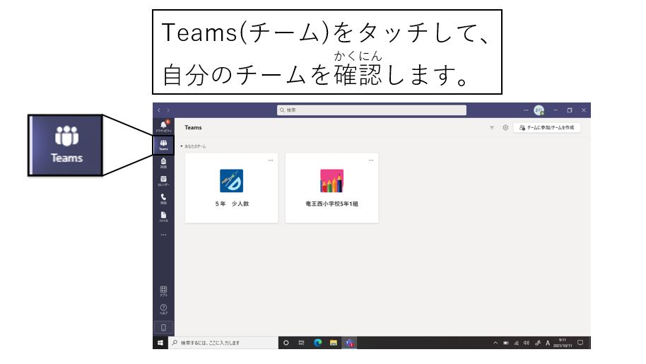Image resolution: width=646 pixels, height=364 pixels.
Task: Open Manage teams gear icon
Action: click(505, 128)
